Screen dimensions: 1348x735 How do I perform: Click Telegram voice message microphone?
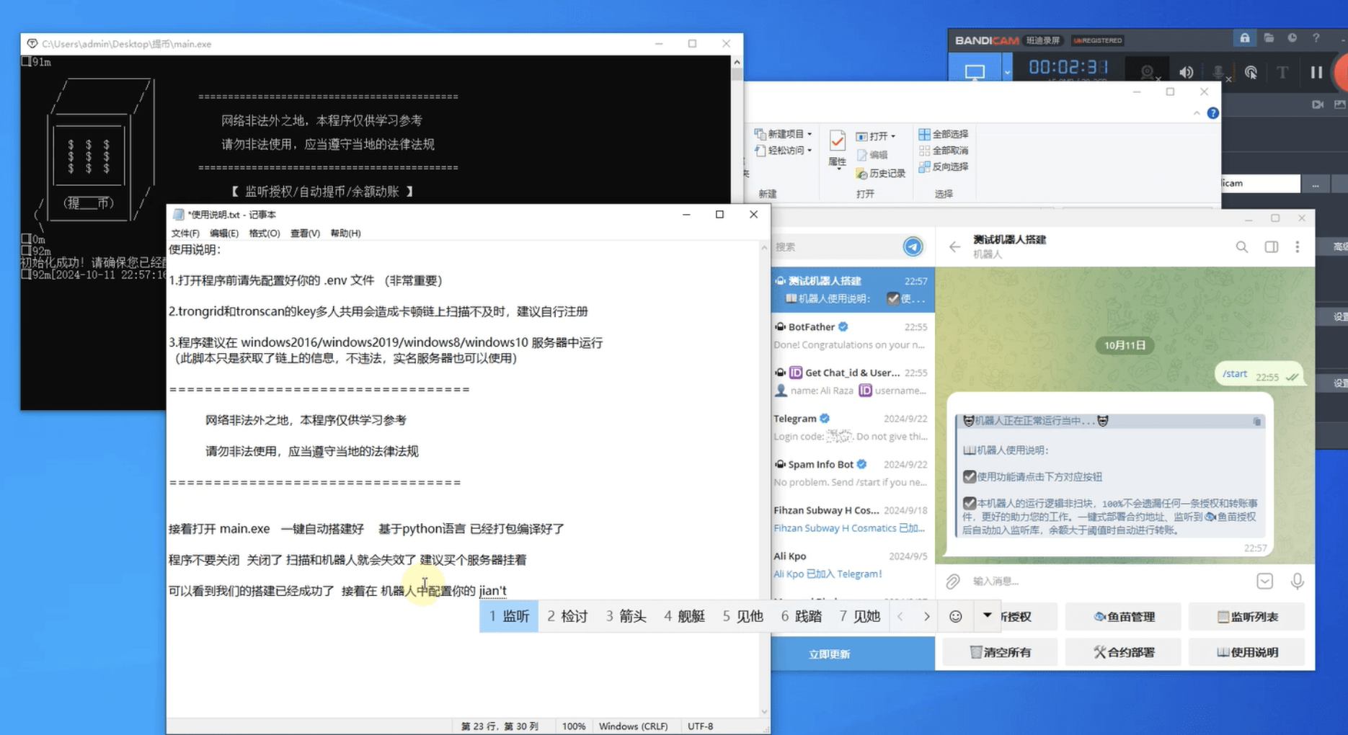1297,581
